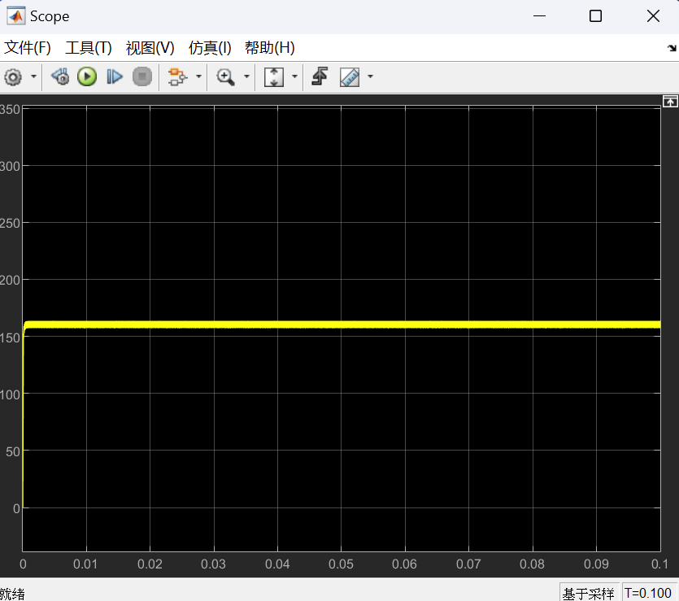Click the step forward icon

(x=115, y=76)
